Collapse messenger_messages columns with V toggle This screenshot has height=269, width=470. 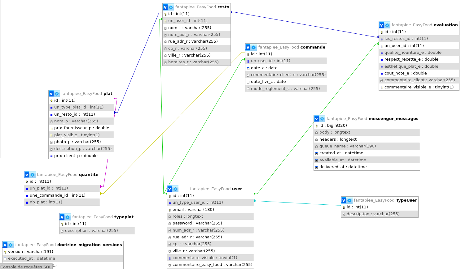click(316, 119)
